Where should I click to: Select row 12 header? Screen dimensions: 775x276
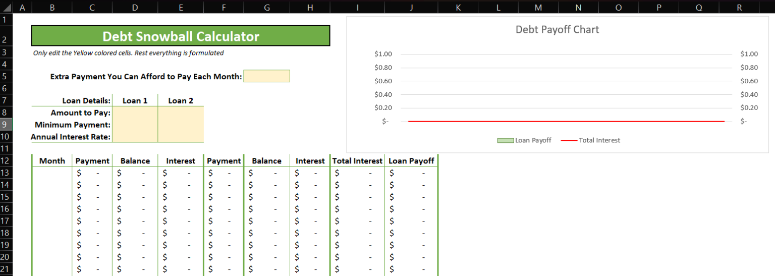tap(6, 160)
